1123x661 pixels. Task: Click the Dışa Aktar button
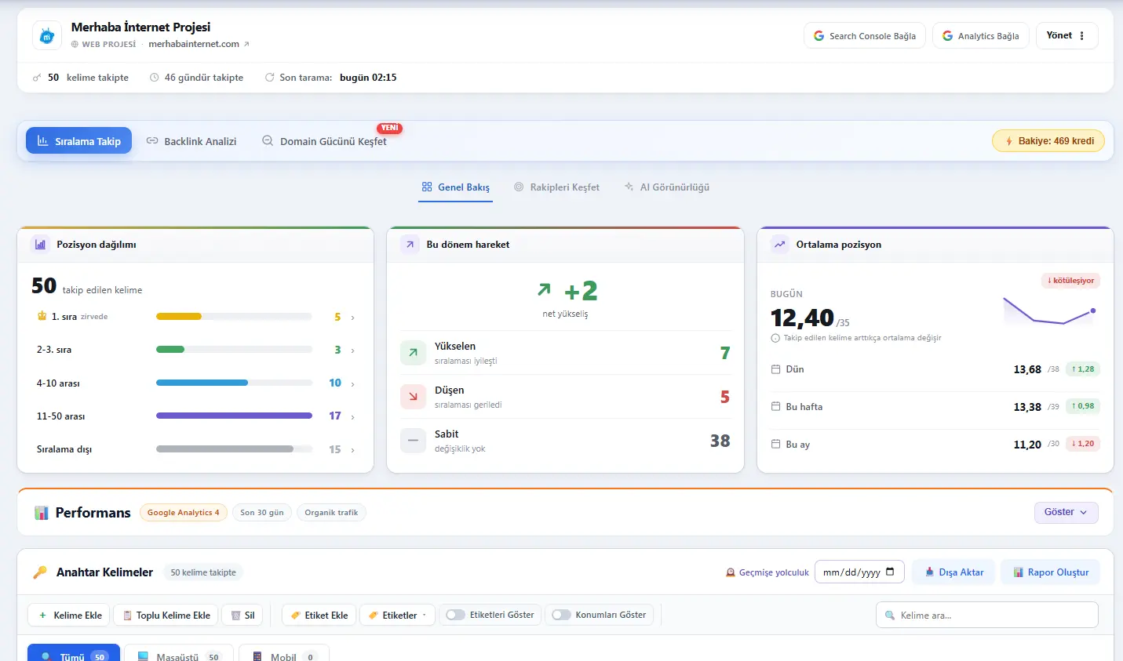pyautogui.click(x=953, y=572)
